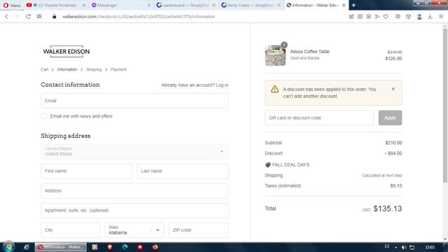The image size is (448, 252).
Task: Open Microsoft Edge from the taskbar
Action: 125,247
